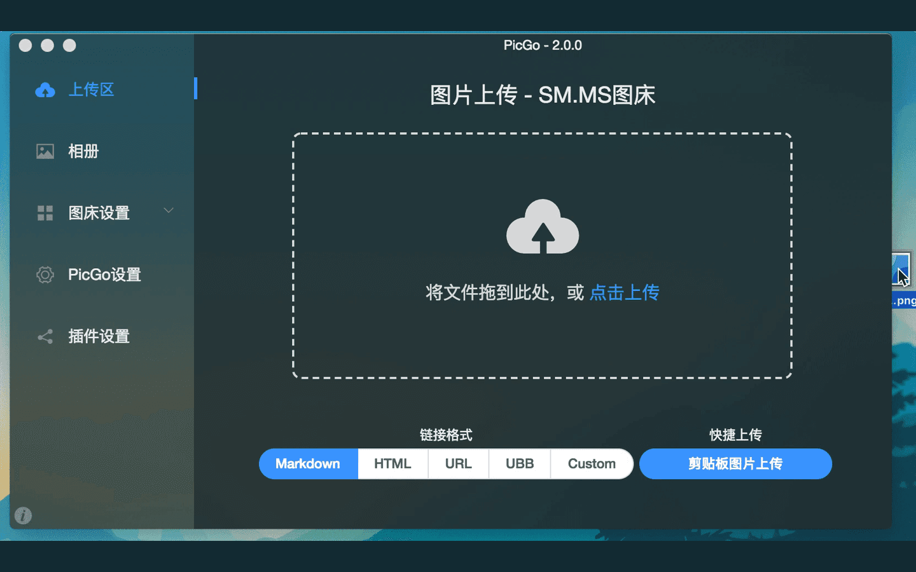
Task: Close the PicGo window
Action: click(x=25, y=45)
